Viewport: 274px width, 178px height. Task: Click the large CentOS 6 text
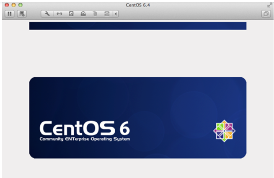tap(85, 127)
